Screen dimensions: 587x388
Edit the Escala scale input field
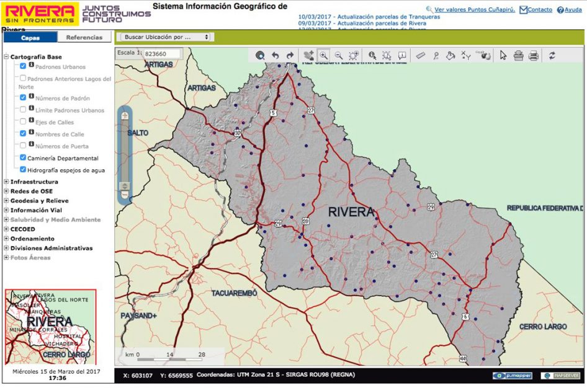tap(160, 54)
